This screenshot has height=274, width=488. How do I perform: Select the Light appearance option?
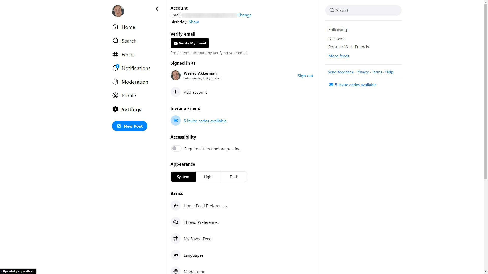click(208, 177)
